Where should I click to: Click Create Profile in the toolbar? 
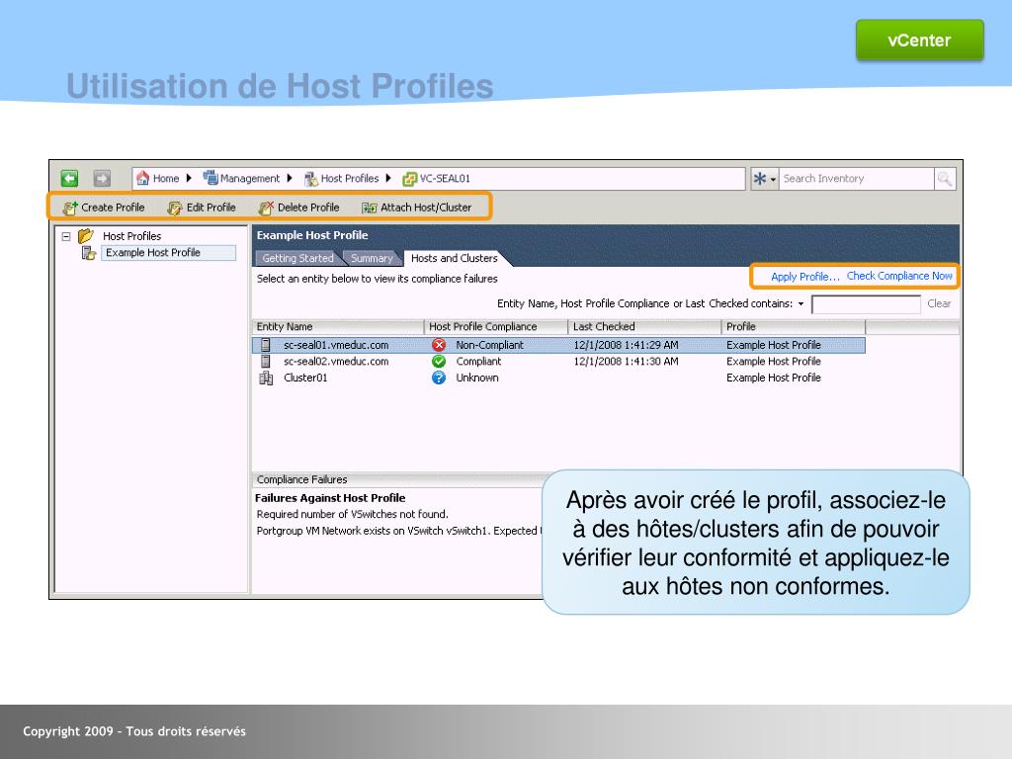point(104,208)
